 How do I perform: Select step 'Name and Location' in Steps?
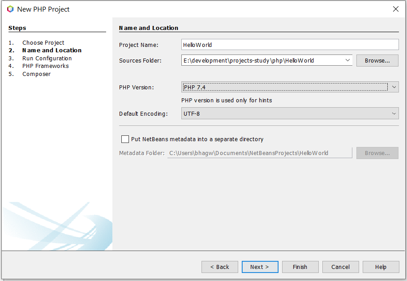(x=52, y=50)
